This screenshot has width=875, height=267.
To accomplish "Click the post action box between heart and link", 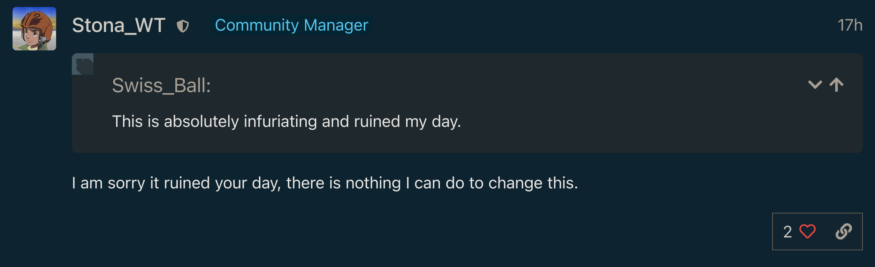I will click(x=825, y=232).
